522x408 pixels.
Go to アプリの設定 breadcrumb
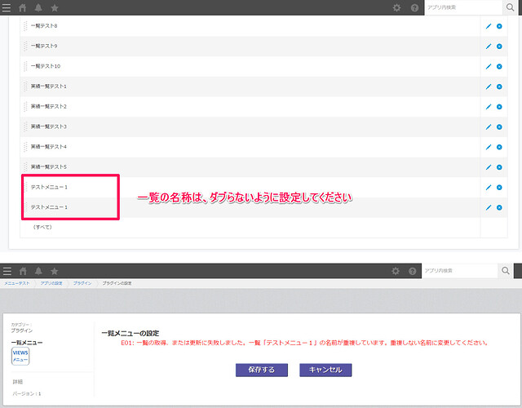tap(51, 283)
